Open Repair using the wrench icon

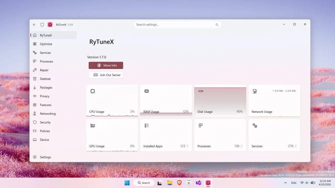(35, 70)
